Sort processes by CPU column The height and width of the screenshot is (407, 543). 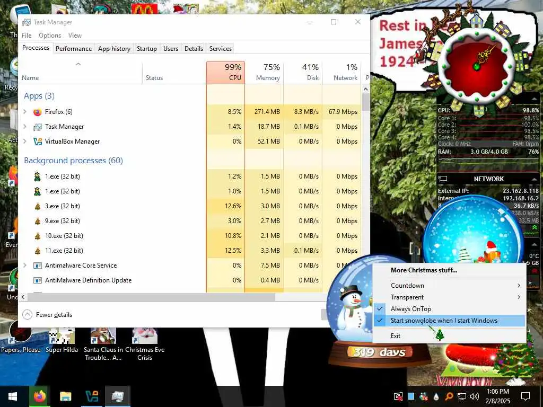tap(225, 72)
